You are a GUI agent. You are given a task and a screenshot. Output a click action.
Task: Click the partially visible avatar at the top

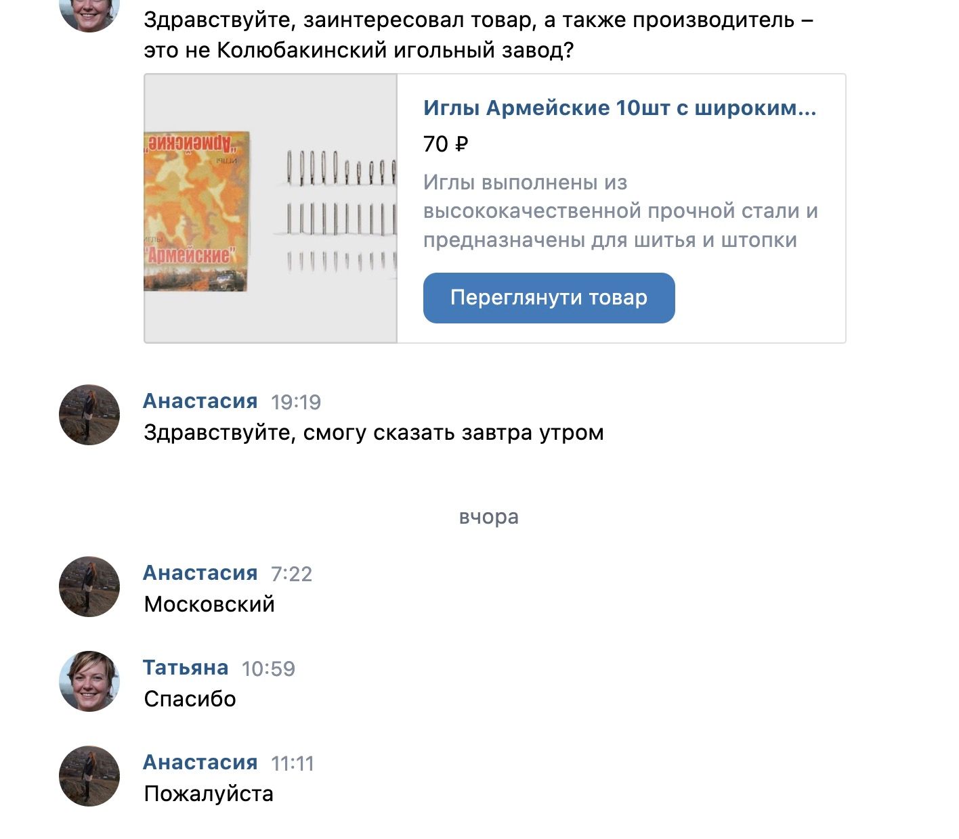(89, 14)
